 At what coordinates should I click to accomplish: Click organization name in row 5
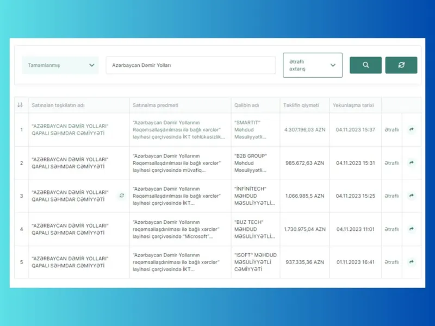70,262
